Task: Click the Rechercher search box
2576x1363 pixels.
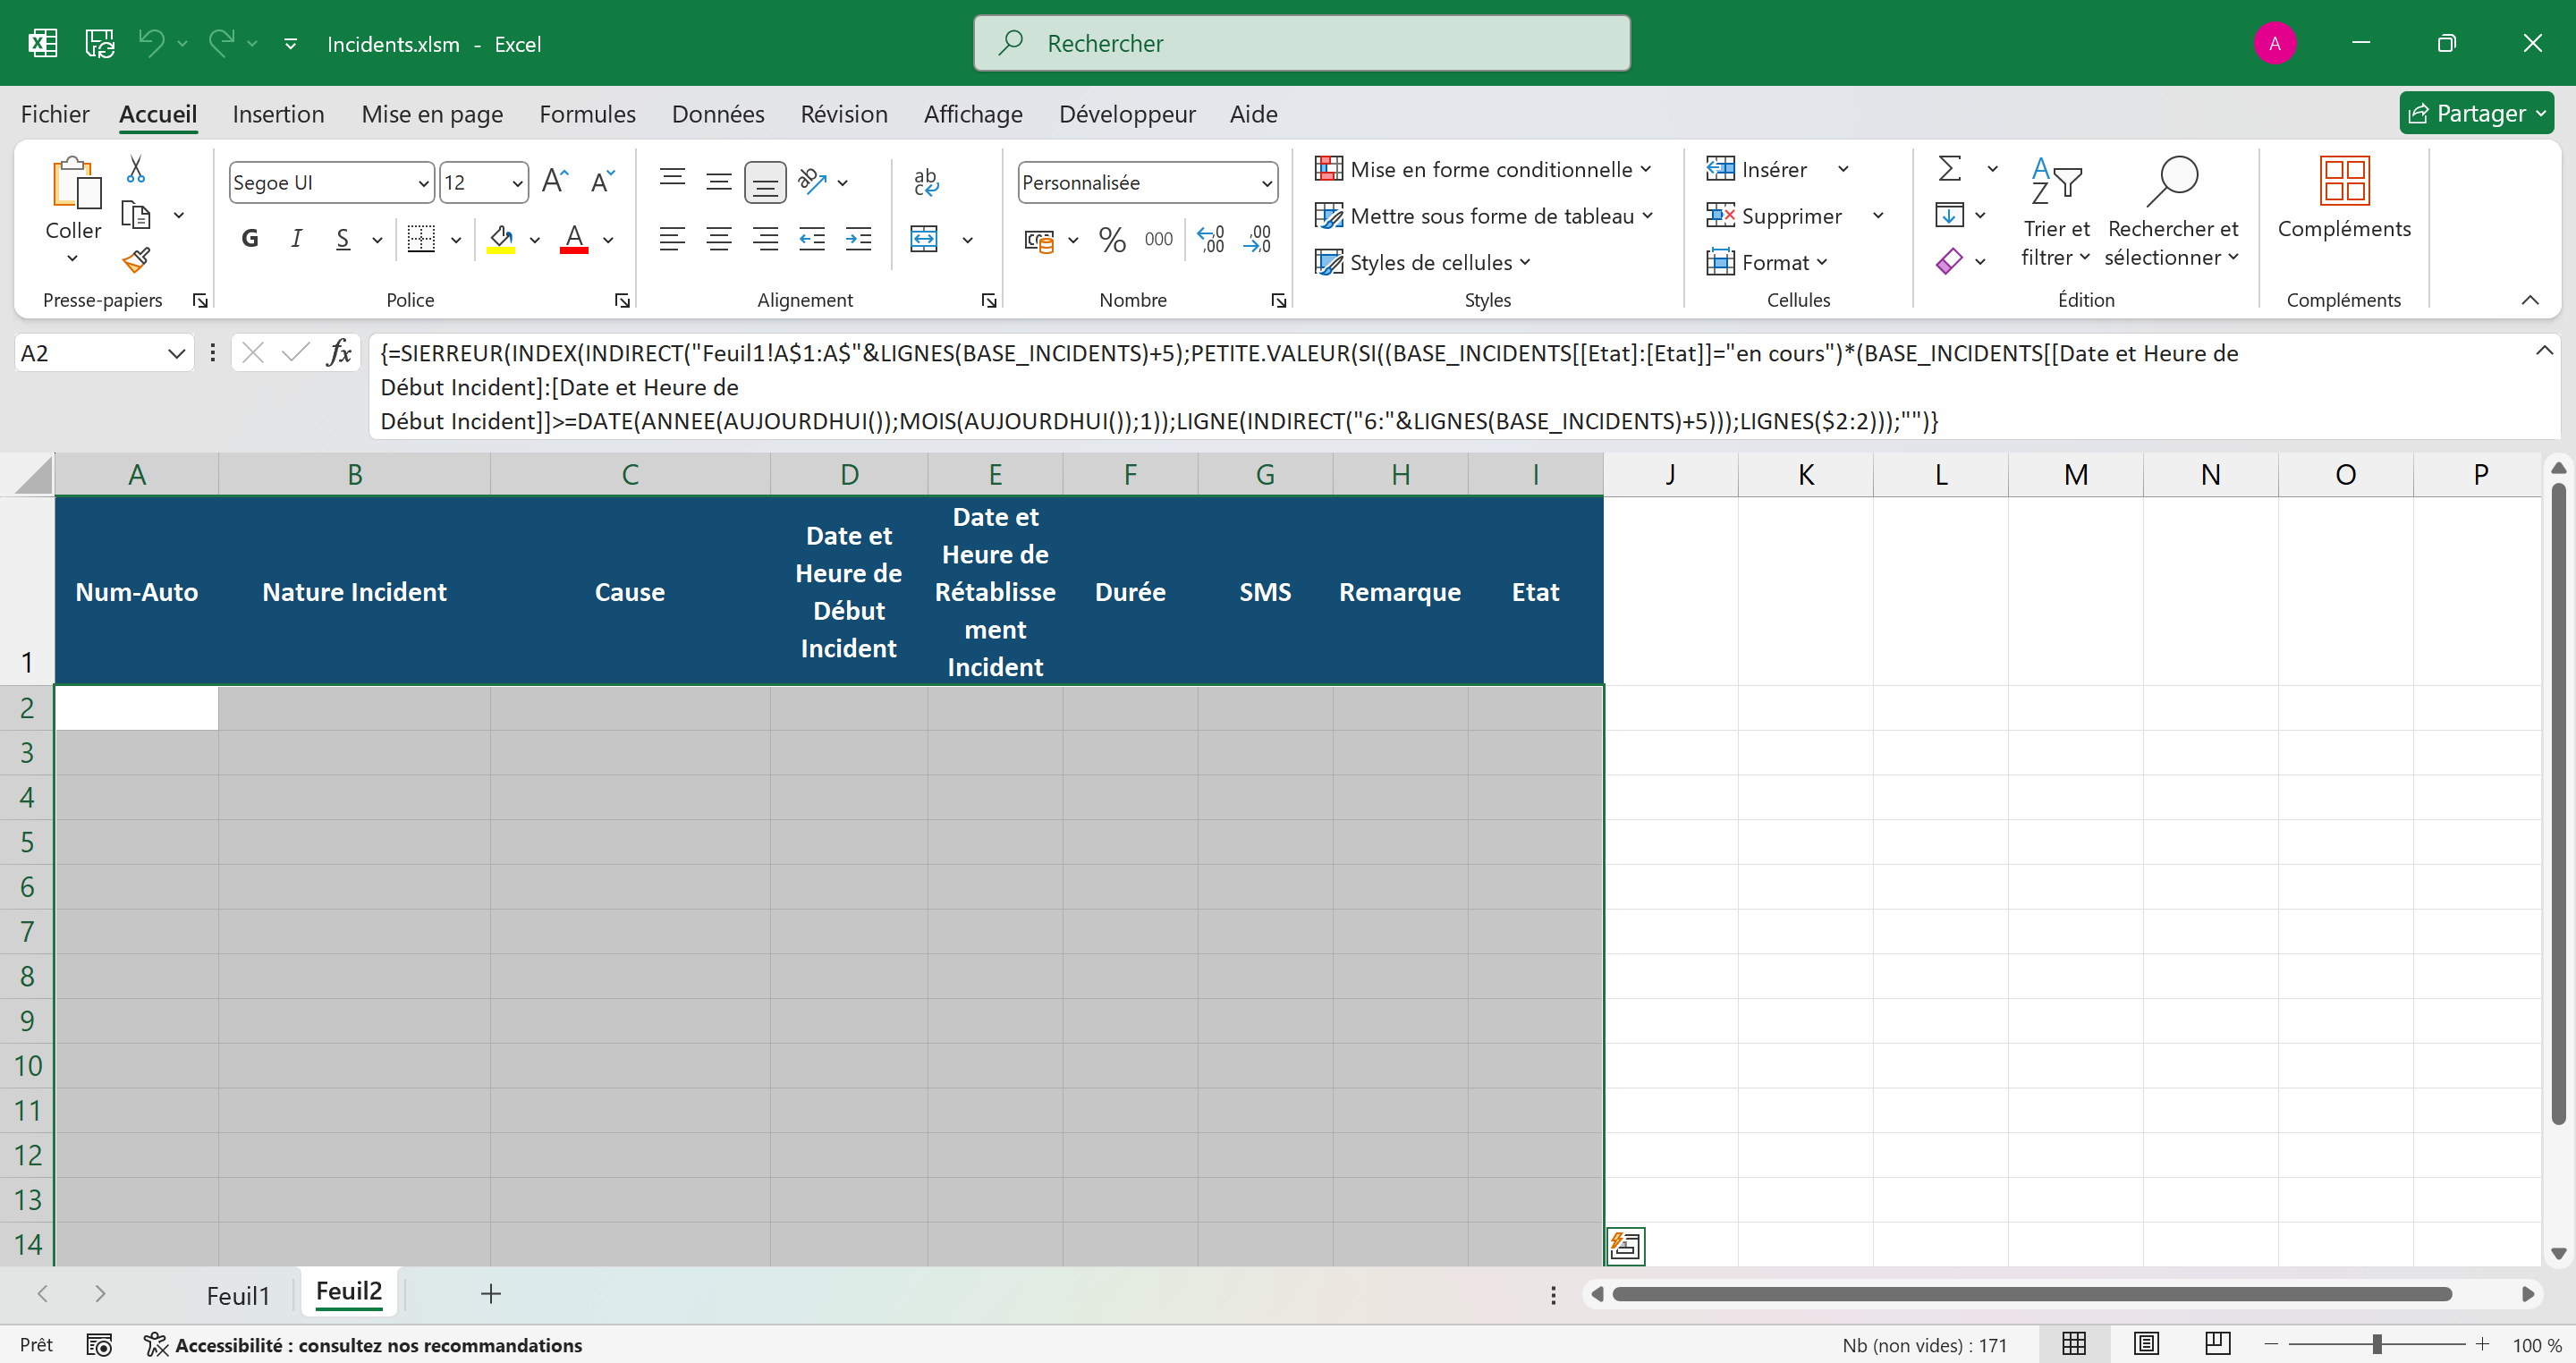Action: click(1301, 43)
